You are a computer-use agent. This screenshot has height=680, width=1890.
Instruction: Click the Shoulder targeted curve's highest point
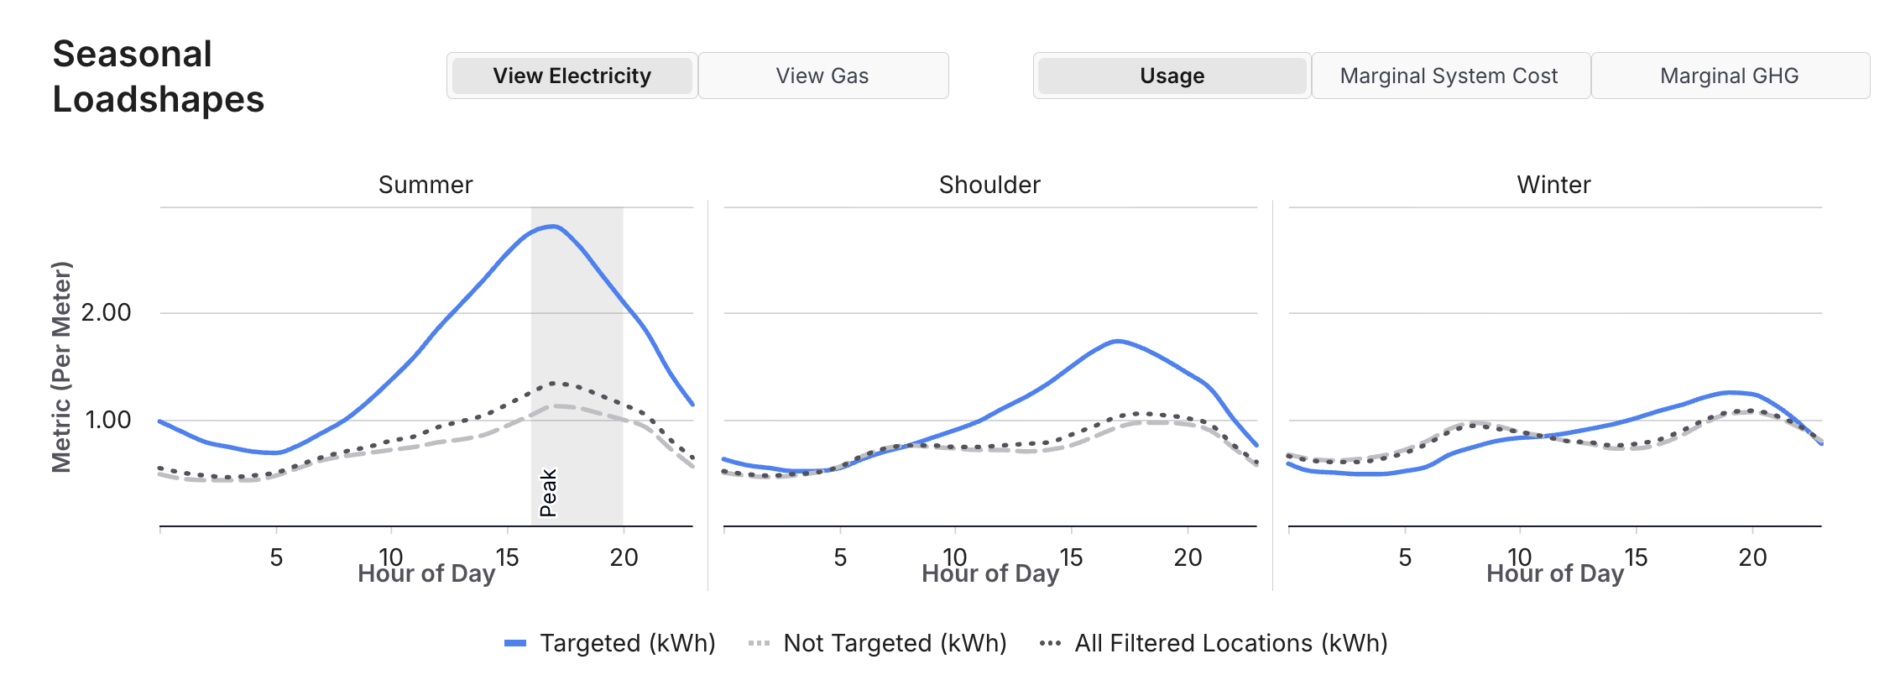click(x=1117, y=340)
